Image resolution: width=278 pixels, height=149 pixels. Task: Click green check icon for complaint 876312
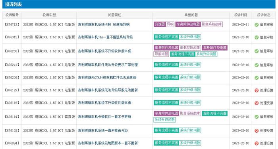[x=257, y=37]
